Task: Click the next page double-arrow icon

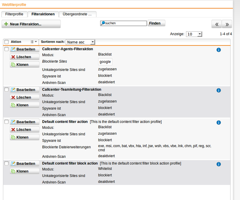Action: pyautogui.click(x=227, y=24)
